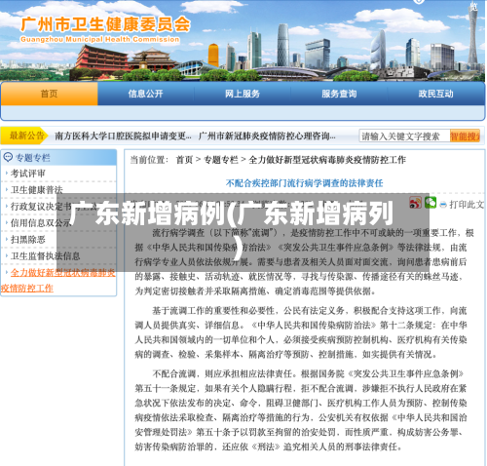487x466 pixels.
Task: Open sidebar item 卫生健康普法
Action: click(x=37, y=190)
